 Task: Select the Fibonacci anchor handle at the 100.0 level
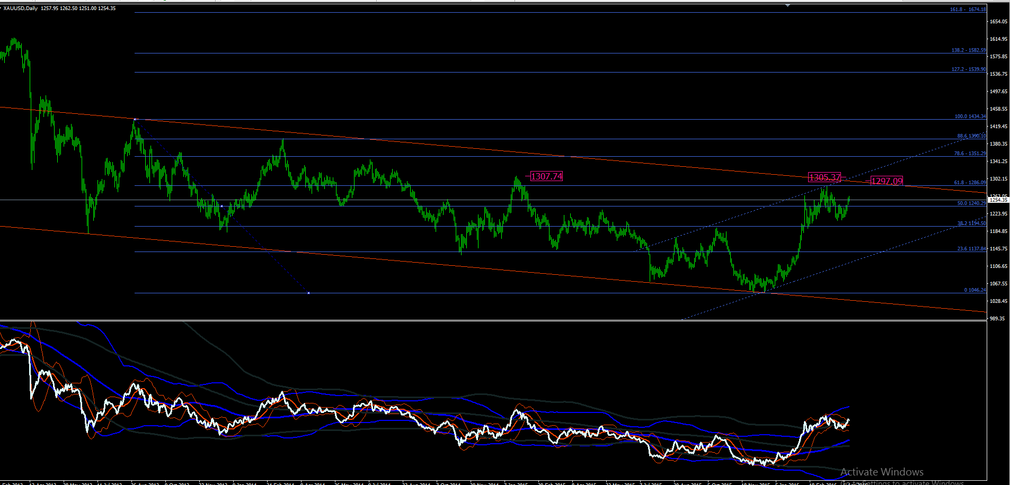click(x=135, y=120)
